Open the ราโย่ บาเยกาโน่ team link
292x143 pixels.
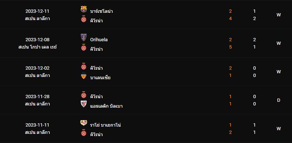click(x=105, y=125)
